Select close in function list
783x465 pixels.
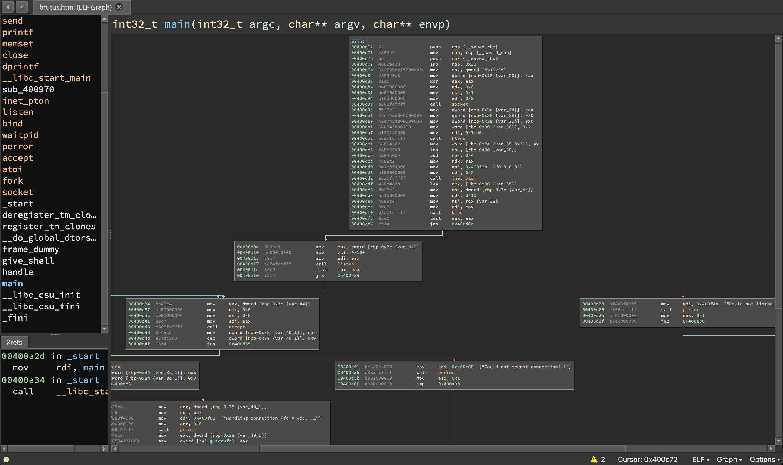(x=15, y=55)
